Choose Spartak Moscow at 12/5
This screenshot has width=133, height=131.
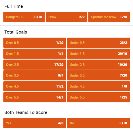tap(109, 17)
